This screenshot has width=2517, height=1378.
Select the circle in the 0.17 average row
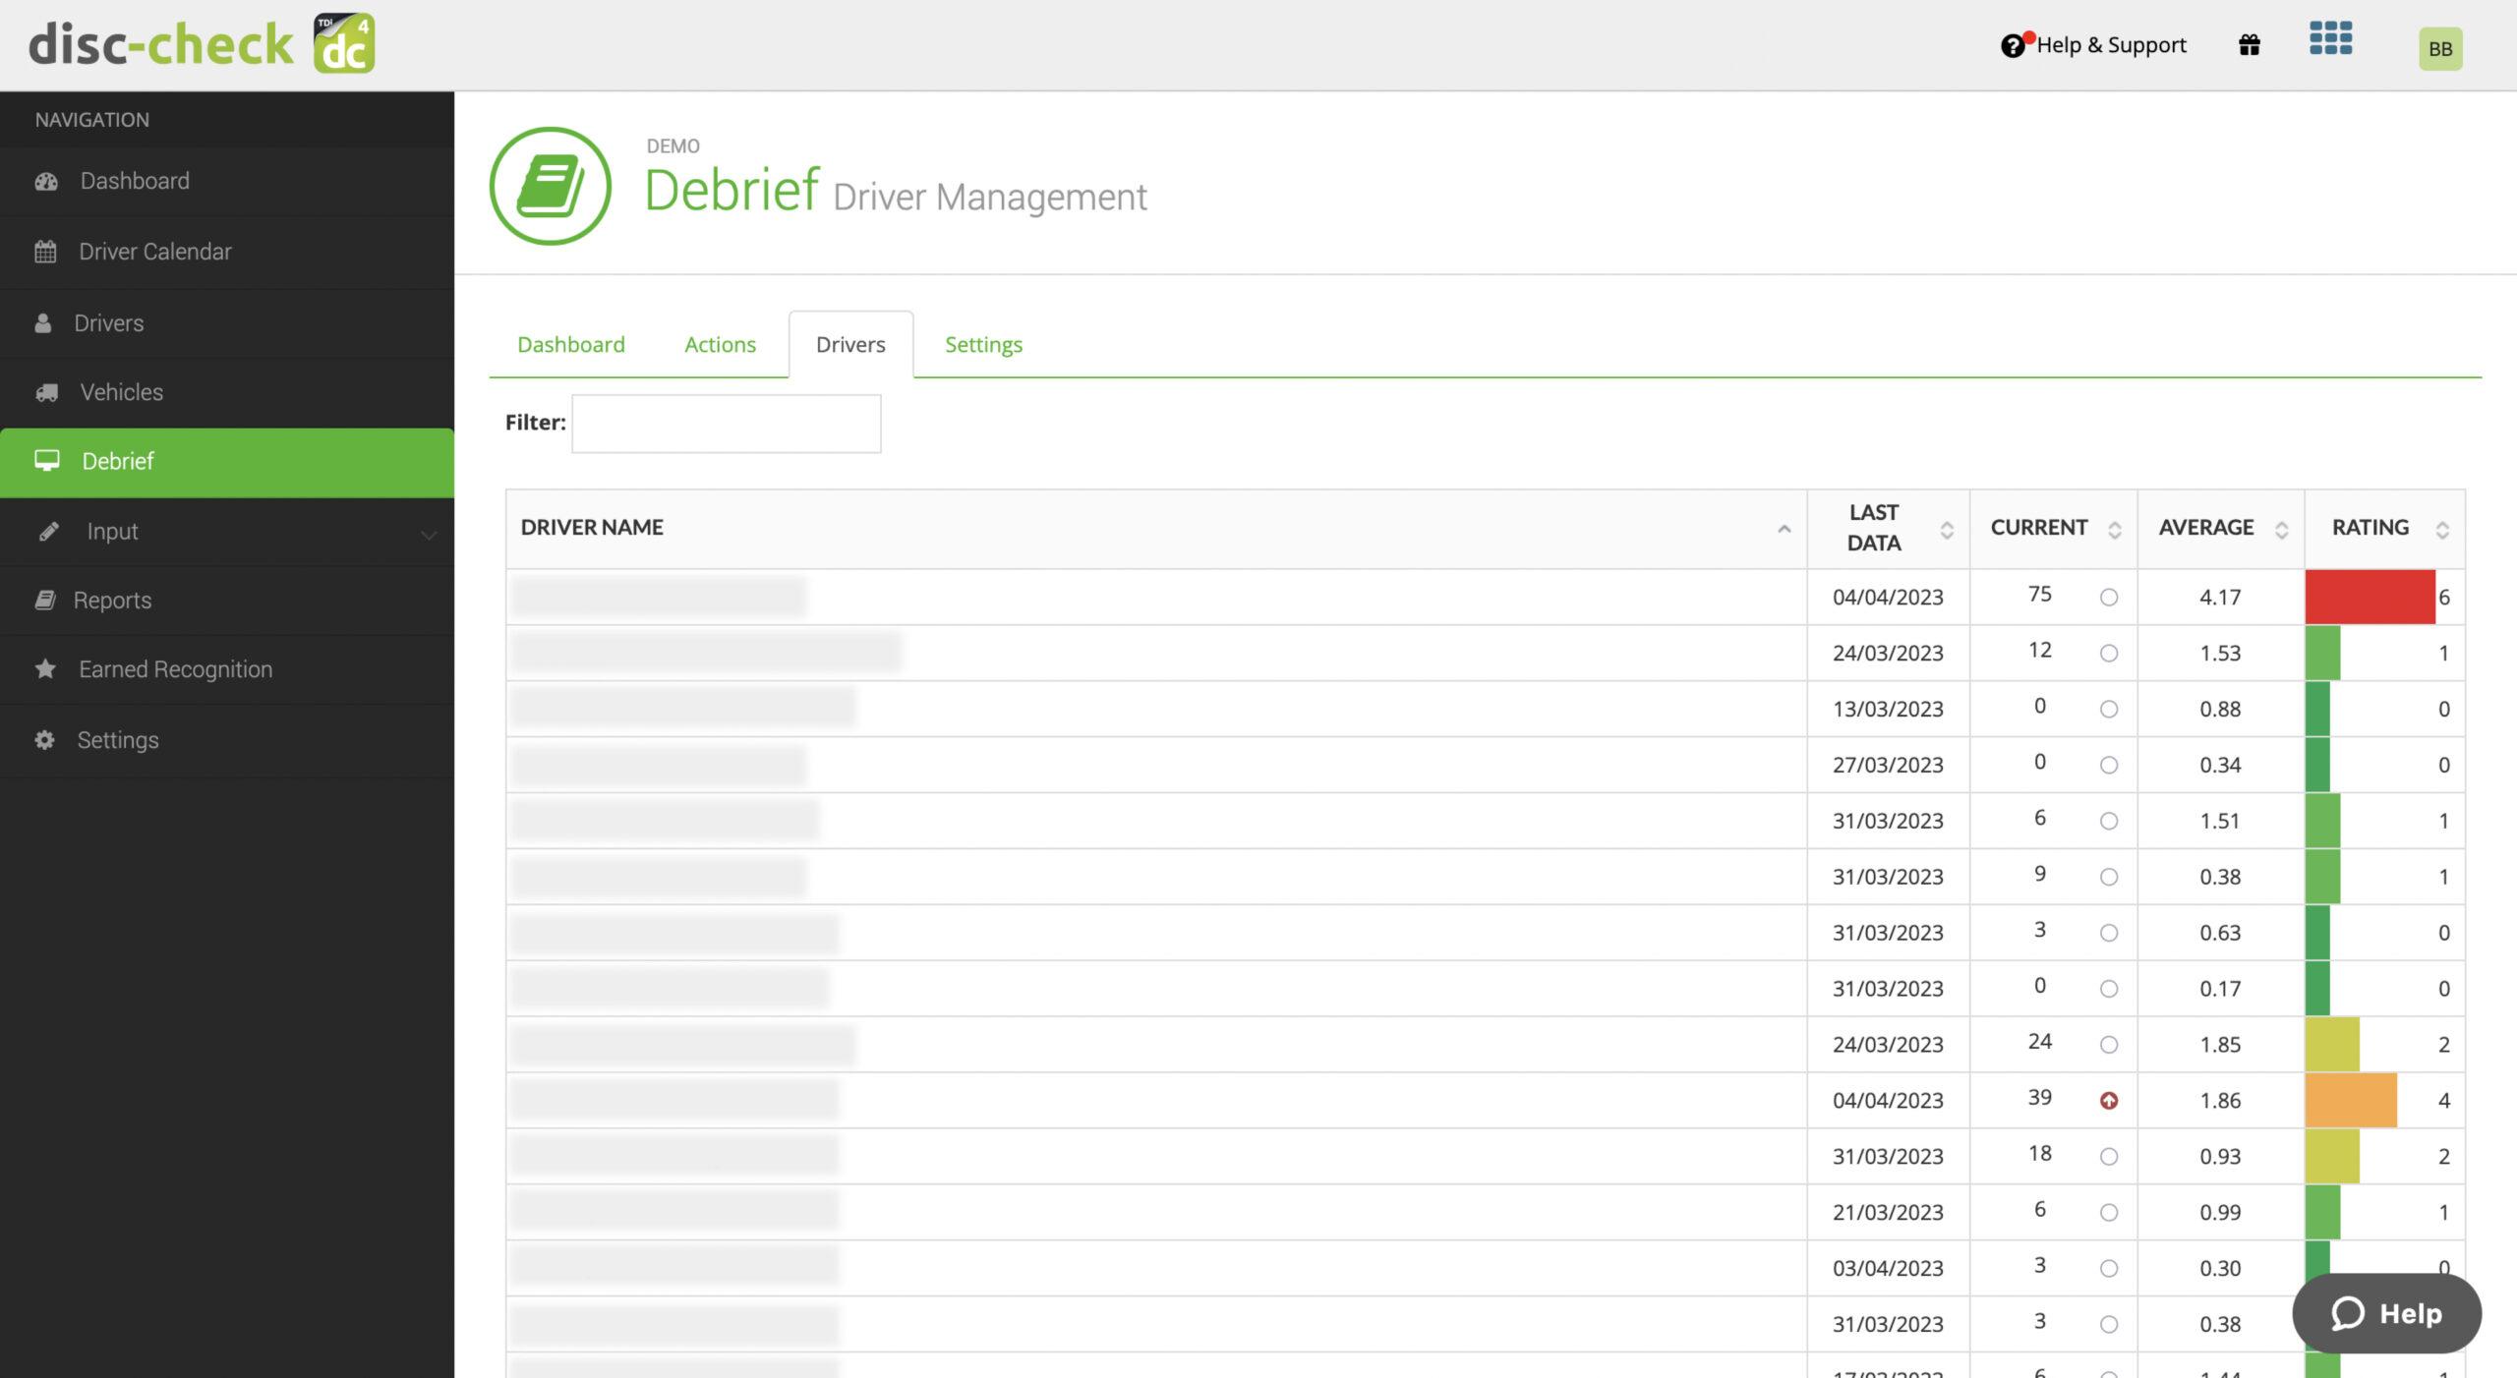tap(2109, 990)
